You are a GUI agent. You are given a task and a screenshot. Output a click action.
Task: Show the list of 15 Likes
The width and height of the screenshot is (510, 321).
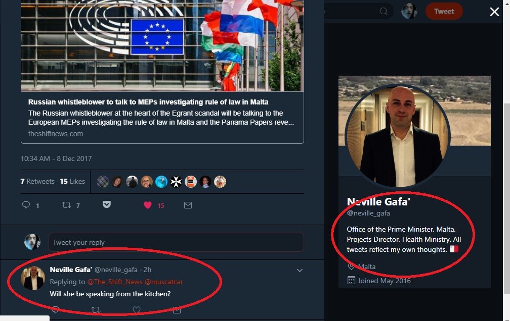(x=72, y=181)
